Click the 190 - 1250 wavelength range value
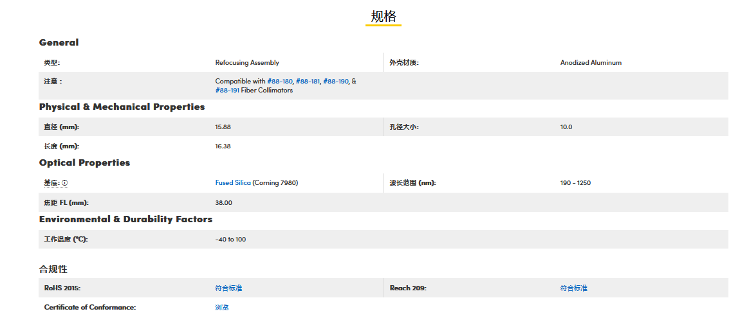 click(x=575, y=183)
